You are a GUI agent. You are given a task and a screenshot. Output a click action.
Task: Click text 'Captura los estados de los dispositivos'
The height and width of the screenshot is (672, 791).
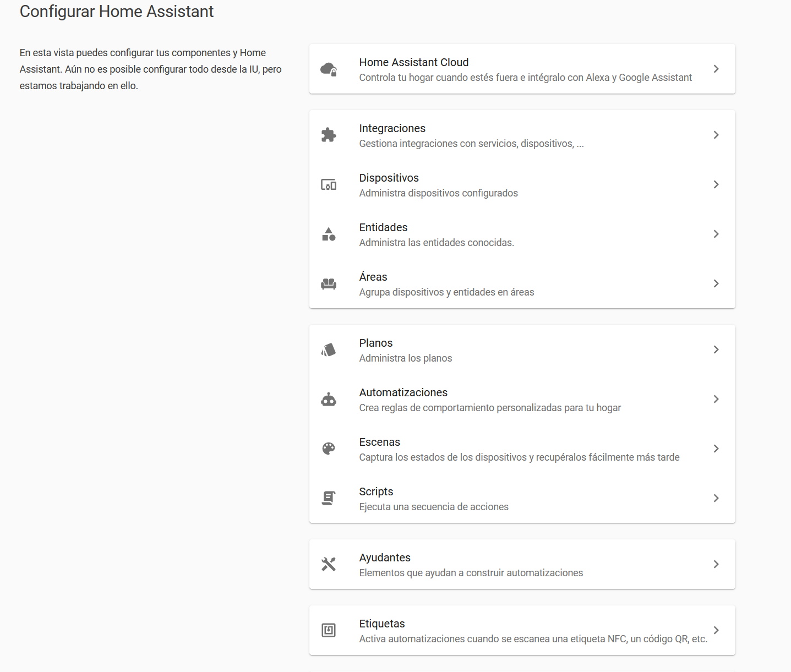coord(443,457)
